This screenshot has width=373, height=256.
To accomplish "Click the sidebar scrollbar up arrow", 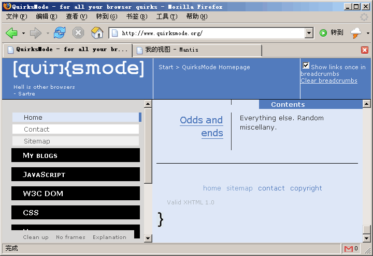I will [148, 104].
